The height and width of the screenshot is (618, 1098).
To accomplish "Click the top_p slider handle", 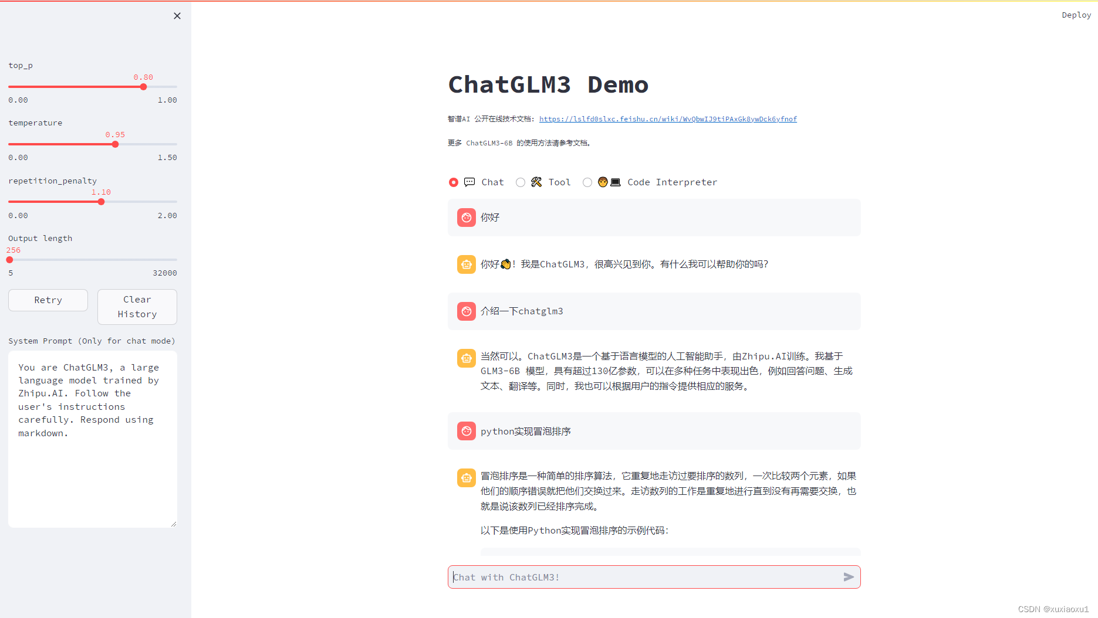I will [x=143, y=86].
